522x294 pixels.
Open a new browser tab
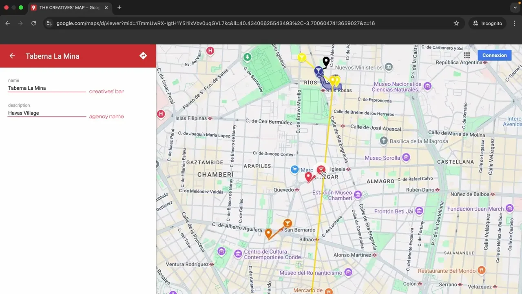point(119,7)
